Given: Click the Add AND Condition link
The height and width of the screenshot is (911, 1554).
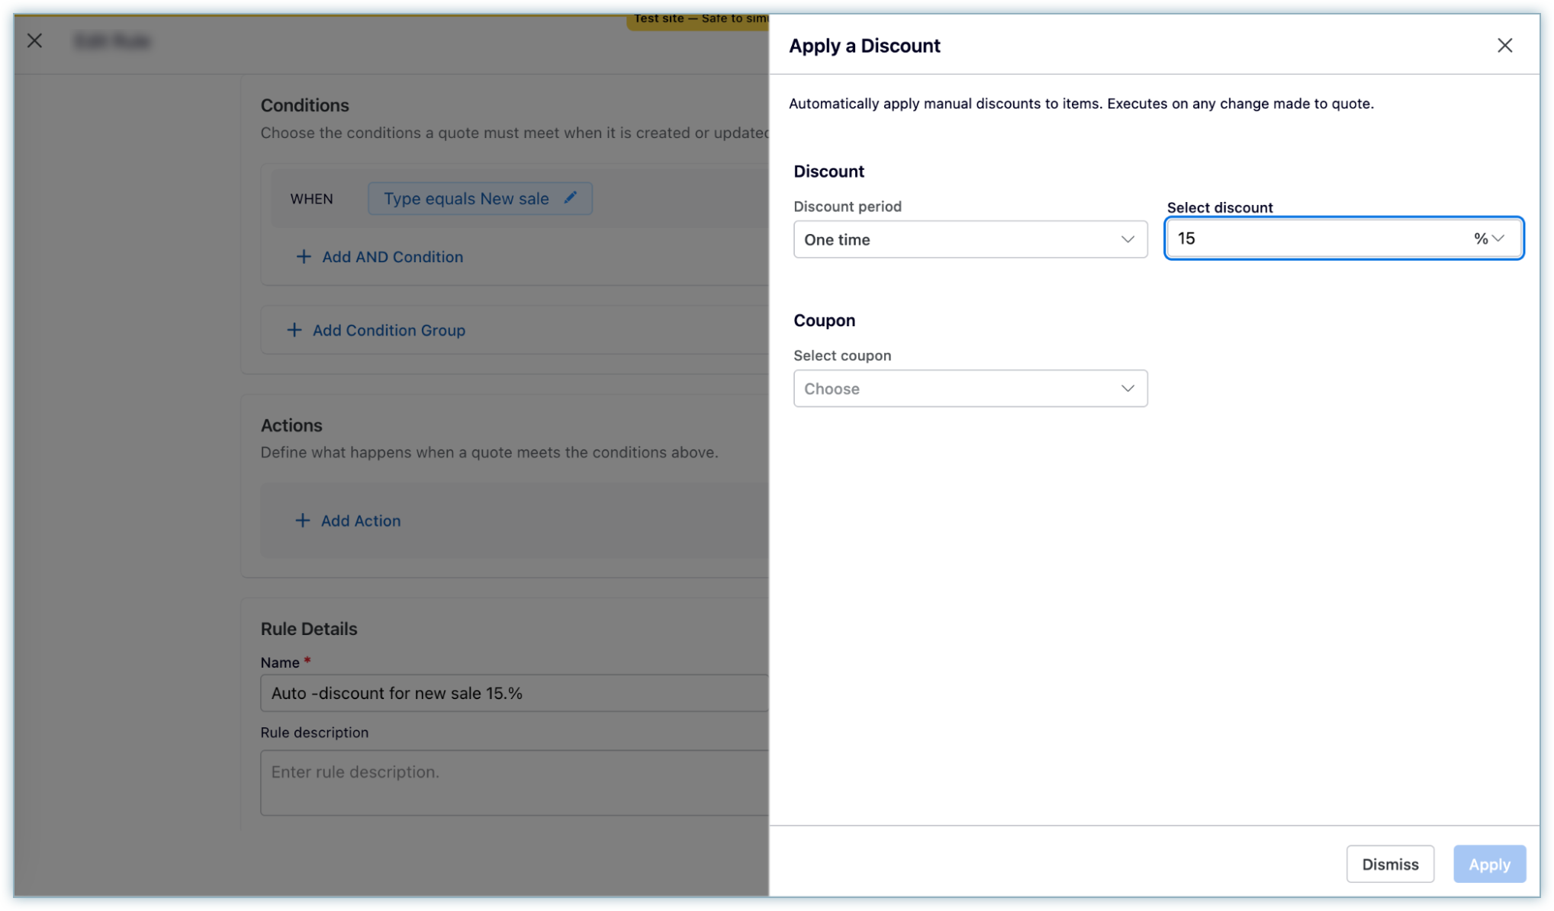Looking at the screenshot, I should click(392, 257).
